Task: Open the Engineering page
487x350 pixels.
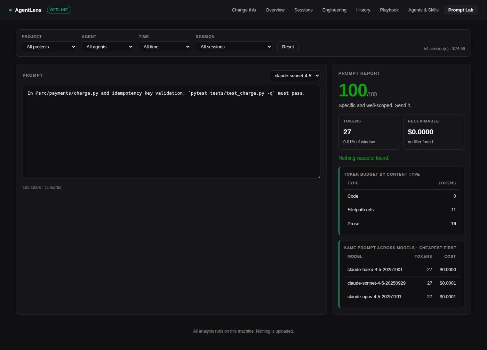Action: tap(334, 10)
